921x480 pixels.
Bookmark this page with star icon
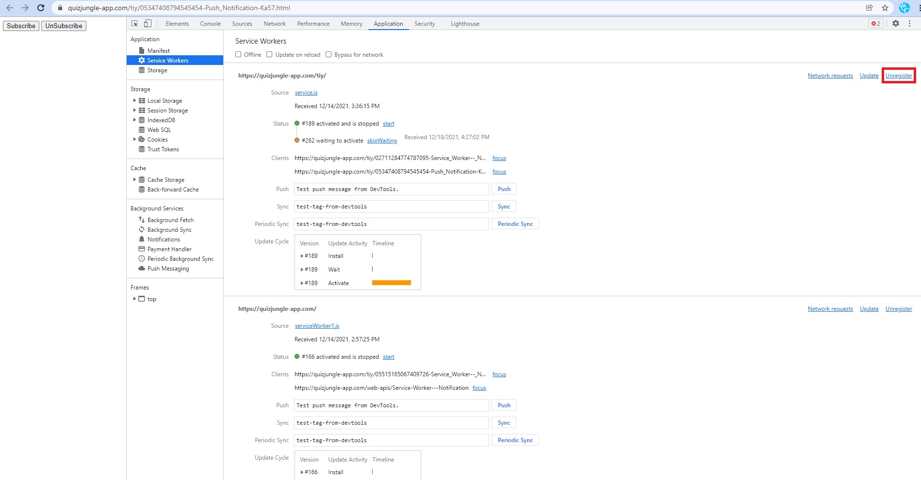click(885, 8)
